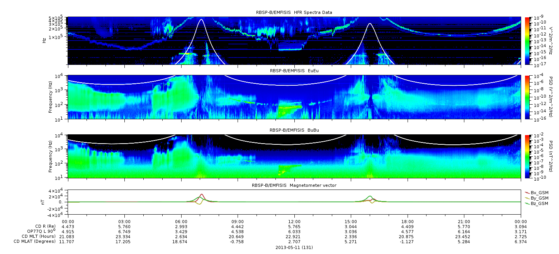Viewport: 559px width, 254px height.
Task: Click the EuEu Frequency (Hz) axis label
Action: [51, 97]
